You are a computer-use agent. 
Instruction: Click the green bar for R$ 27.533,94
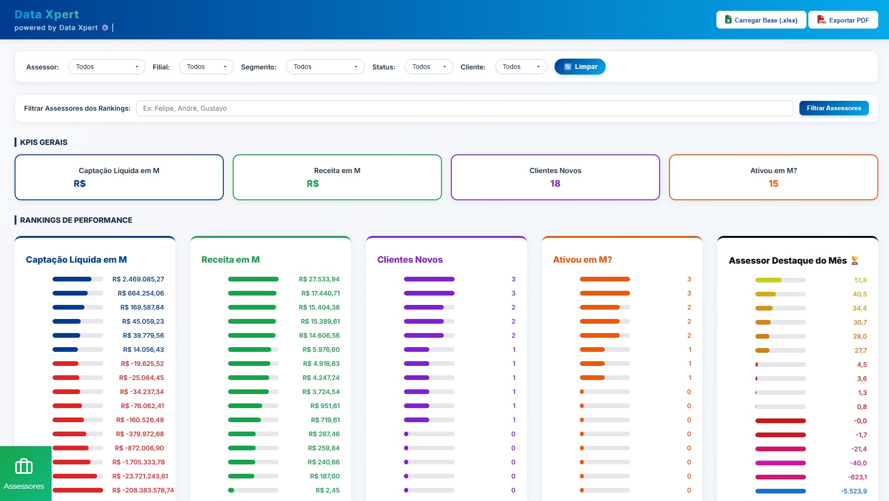point(253,279)
